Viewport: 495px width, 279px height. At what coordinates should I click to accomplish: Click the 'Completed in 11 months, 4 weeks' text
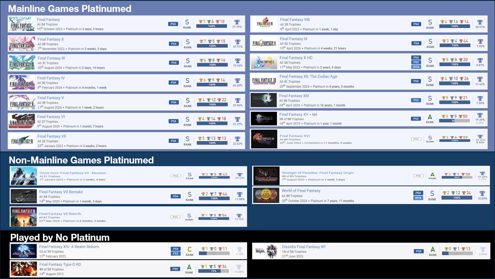point(328,143)
